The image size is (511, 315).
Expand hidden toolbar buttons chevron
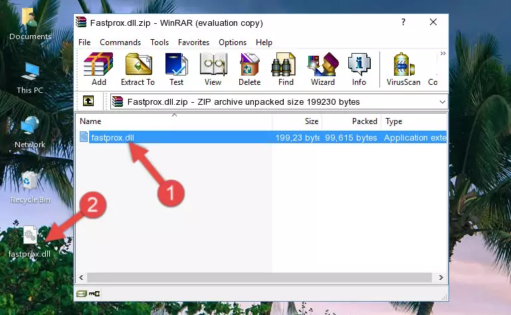[x=443, y=54]
